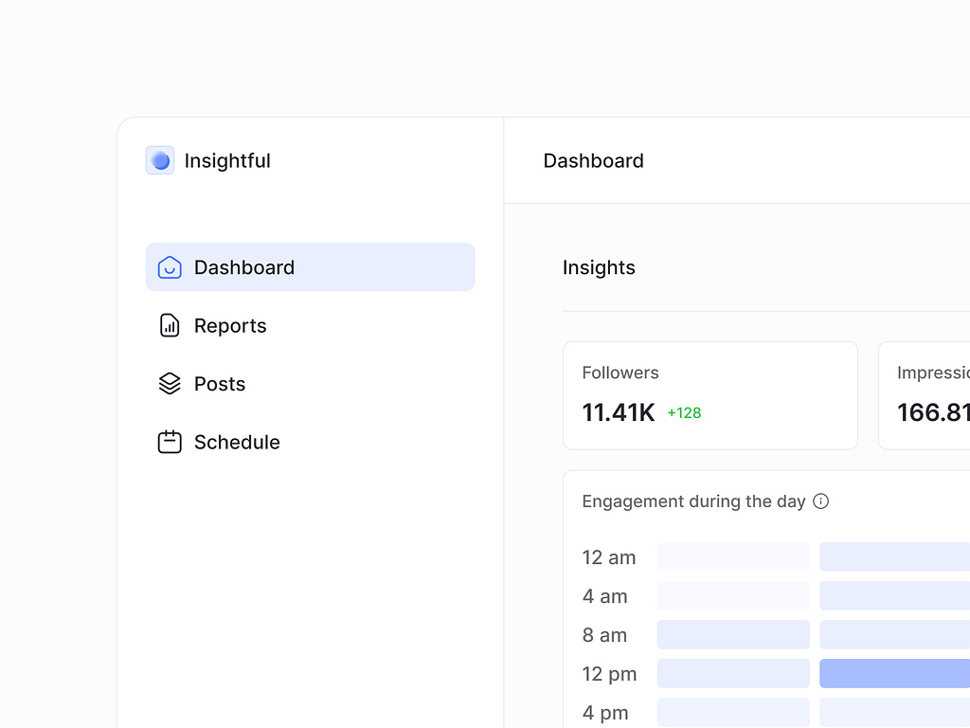This screenshot has height=728, width=970.
Task: Select the Schedule sidebar label
Action: (x=237, y=442)
